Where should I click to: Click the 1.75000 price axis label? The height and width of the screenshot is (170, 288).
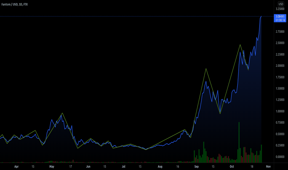[280, 77]
